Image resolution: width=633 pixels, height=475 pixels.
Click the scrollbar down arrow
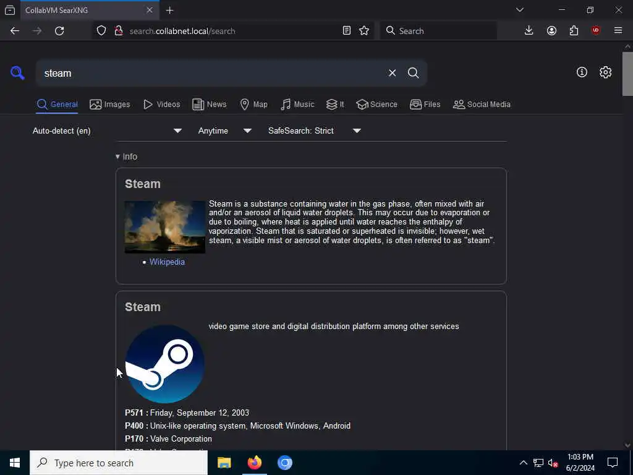627,445
